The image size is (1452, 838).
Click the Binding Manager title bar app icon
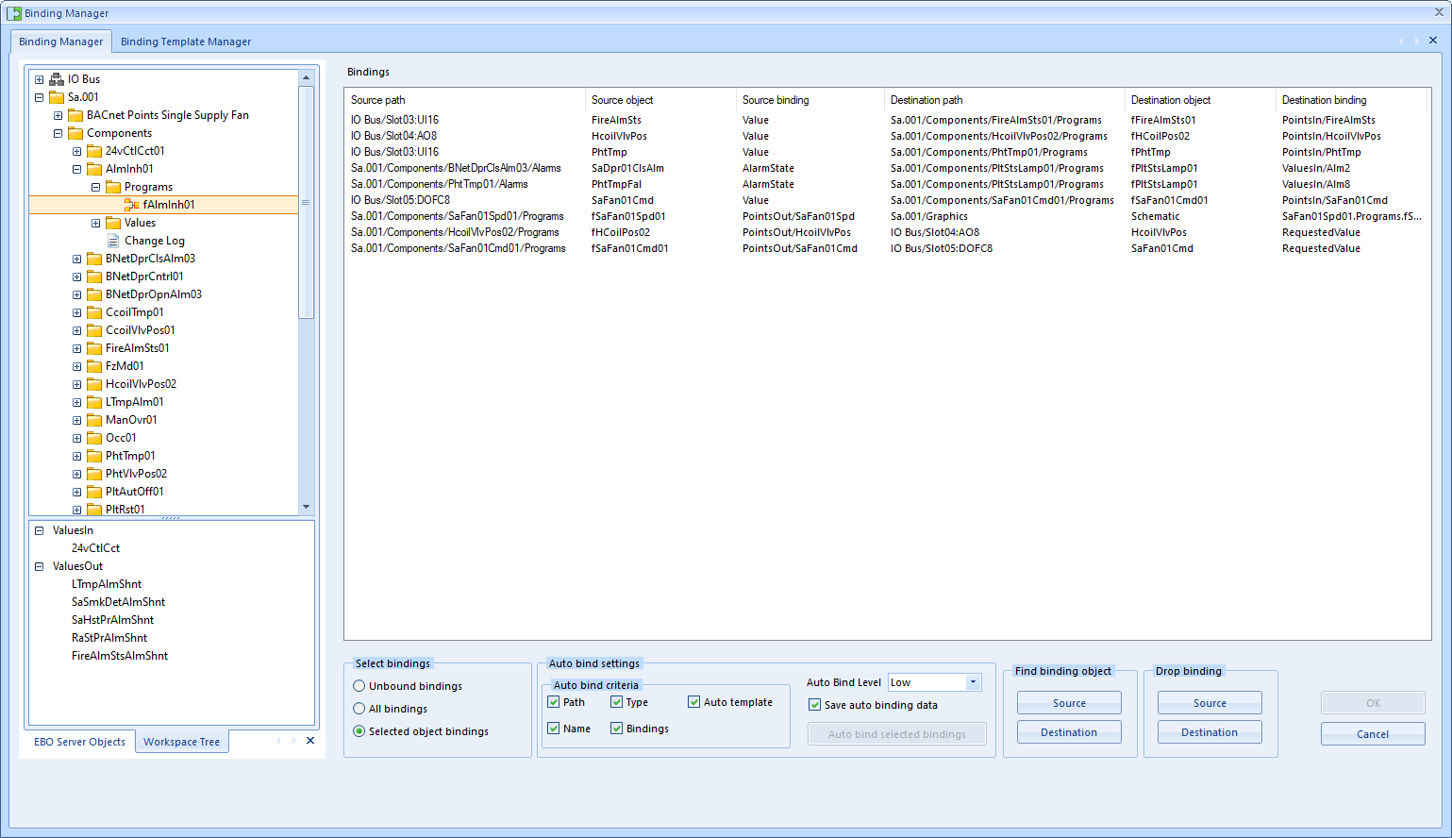[x=14, y=13]
